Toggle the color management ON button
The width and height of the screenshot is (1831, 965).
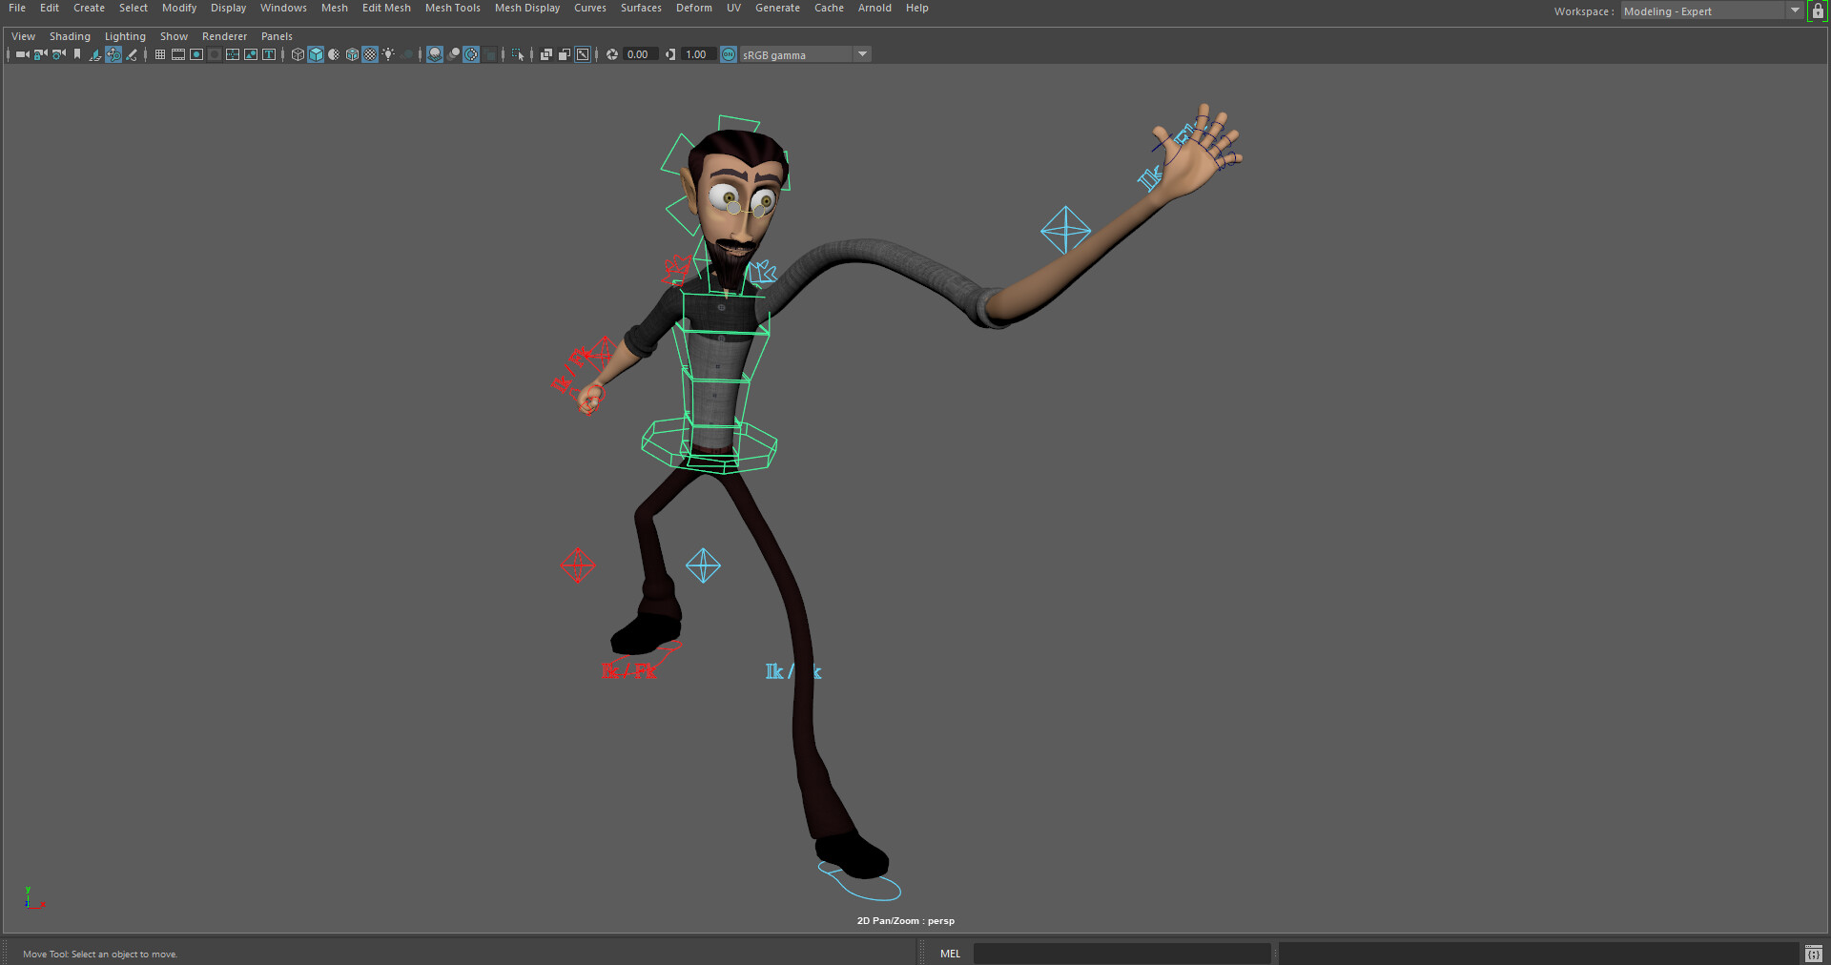[x=728, y=54]
